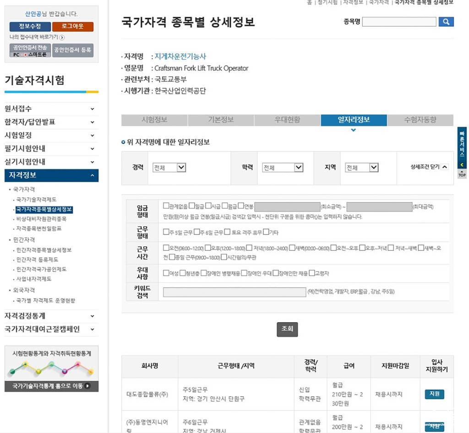Tick the 여성 preference checkbox
Viewport: 469px width, 433px height.
(x=166, y=273)
